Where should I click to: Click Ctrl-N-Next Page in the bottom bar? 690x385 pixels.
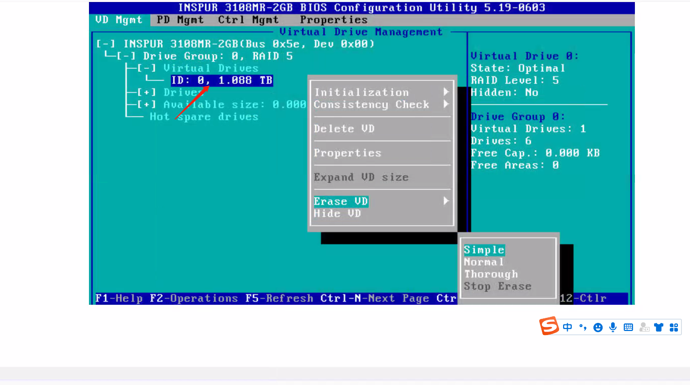[x=375, y=298]
